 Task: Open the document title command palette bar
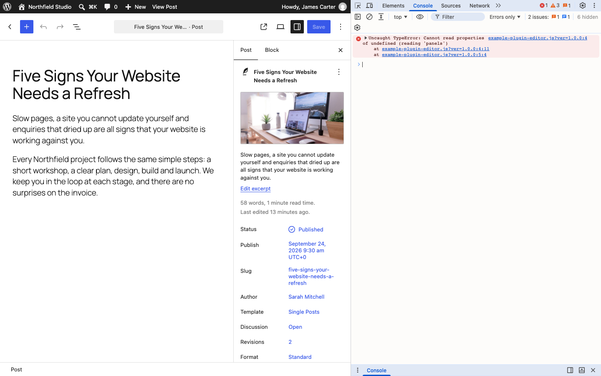click(x=169, y=27)
